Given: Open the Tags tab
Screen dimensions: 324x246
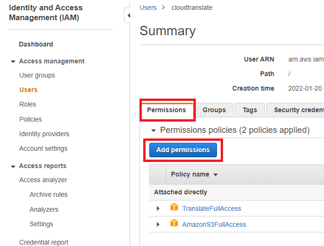Looking at the screenshot, I should 250,110.
